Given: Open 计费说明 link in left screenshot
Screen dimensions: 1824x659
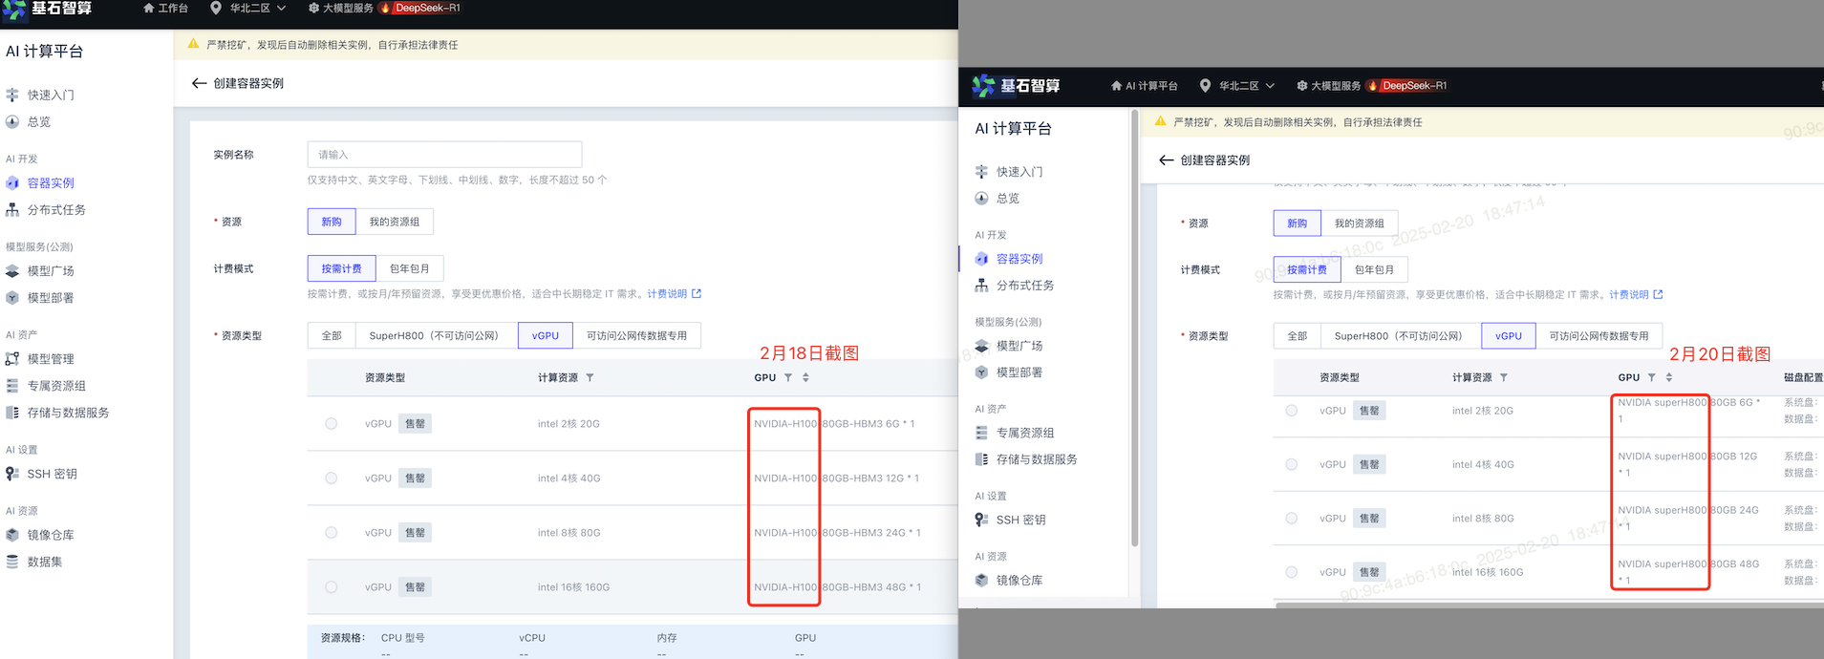Looking at the screenshot, I should coord(674,294).
